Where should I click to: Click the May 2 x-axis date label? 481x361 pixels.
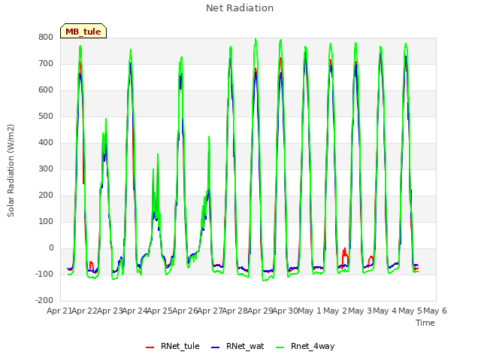[x=335, y=311]
